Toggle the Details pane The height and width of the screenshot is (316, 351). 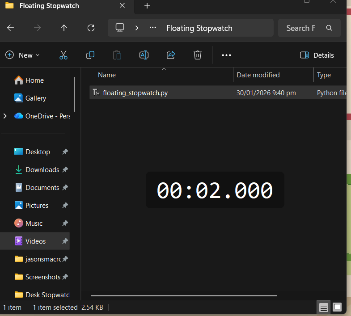[317, 55]
